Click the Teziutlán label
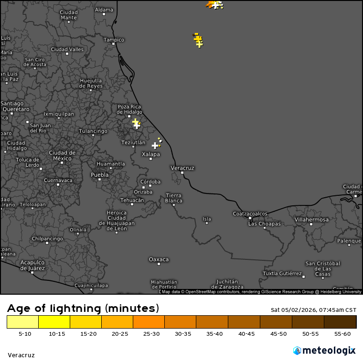 (133, 143)
